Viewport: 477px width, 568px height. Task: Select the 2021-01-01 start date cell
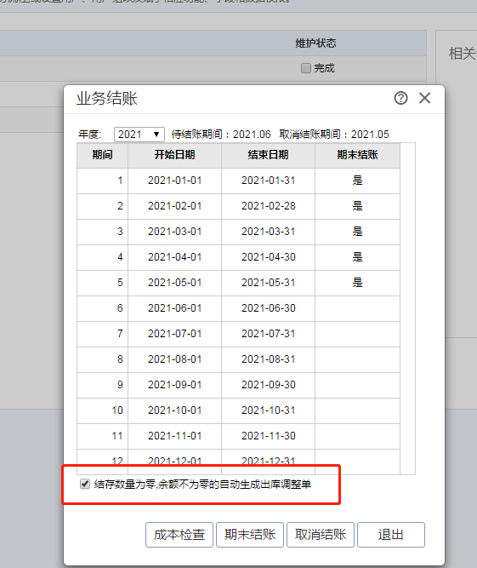[x=174, y=181]
